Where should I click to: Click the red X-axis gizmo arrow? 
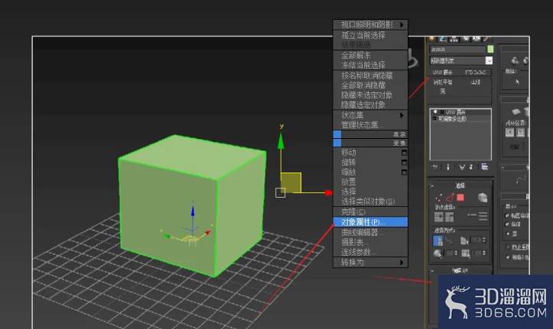click(329, 193)
